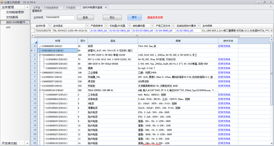Open the JS-01-0841_A2 spec document link
Image resolution: width=274 pixels, height=146 pixels.
tap(98, 31)
